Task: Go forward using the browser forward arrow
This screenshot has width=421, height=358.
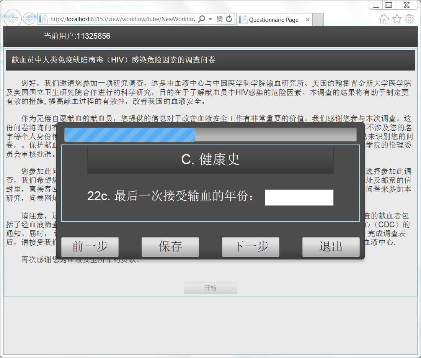Action: (29, 19)
